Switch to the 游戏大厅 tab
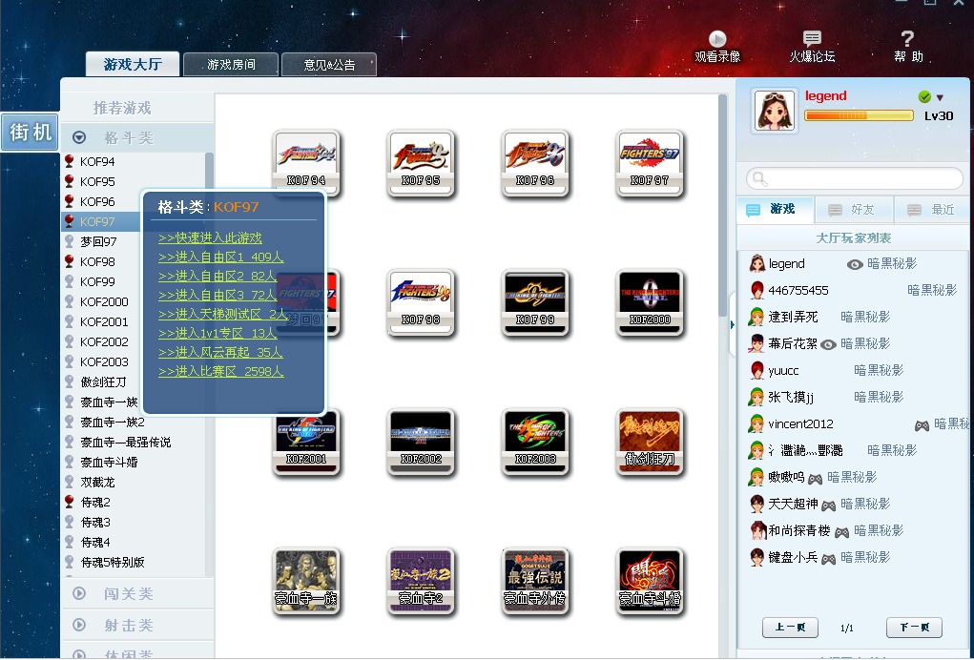Screen dimensions: 974x660 (x=133, y=64)
